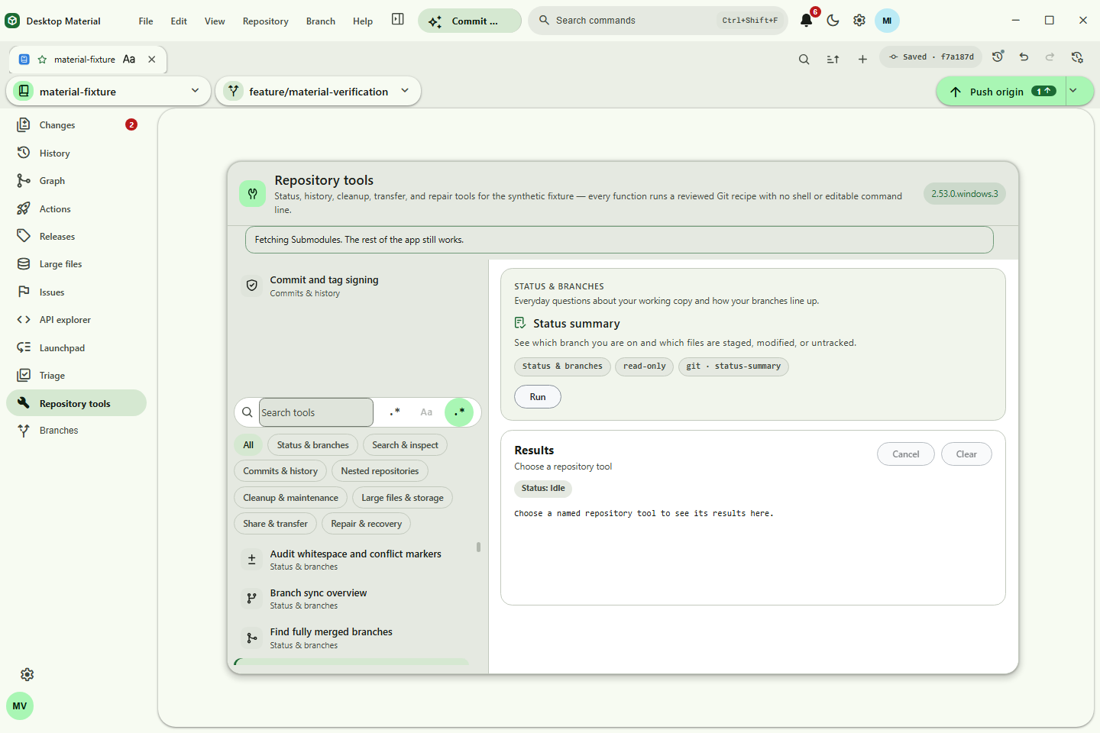Toggle Aa on the material-fixture tab
Screen dimensions: 1100x733
click(x=129, y=60)
